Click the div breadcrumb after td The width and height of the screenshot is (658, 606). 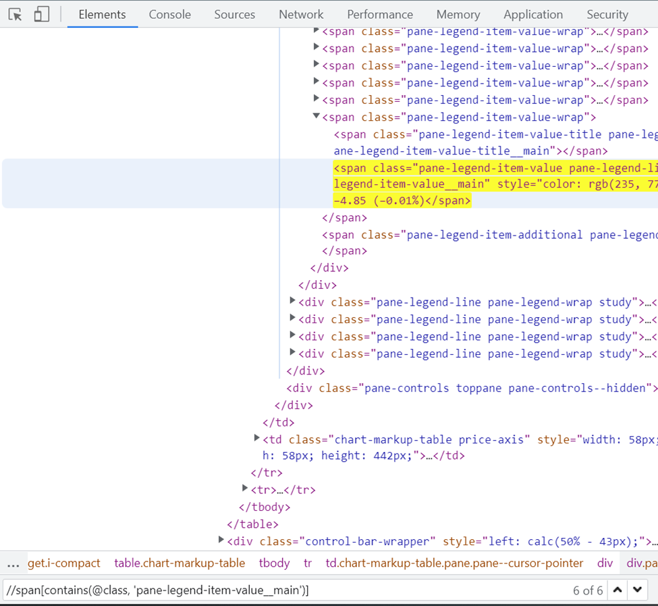605,563
